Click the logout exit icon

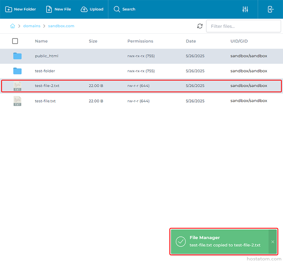[271, 9]
